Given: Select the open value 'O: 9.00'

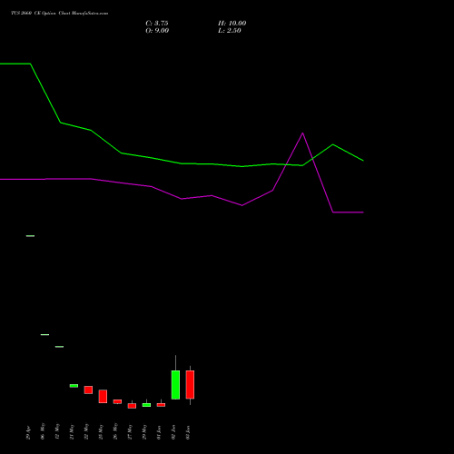Looking at the screenshot, I should tap(157, 31).
